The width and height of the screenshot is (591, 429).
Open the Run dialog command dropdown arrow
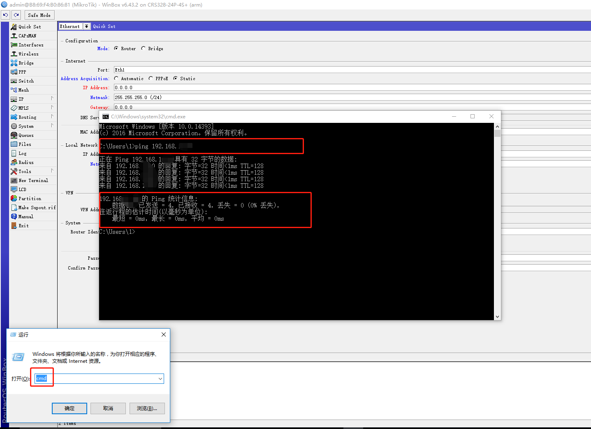click(x=160, y=379)
